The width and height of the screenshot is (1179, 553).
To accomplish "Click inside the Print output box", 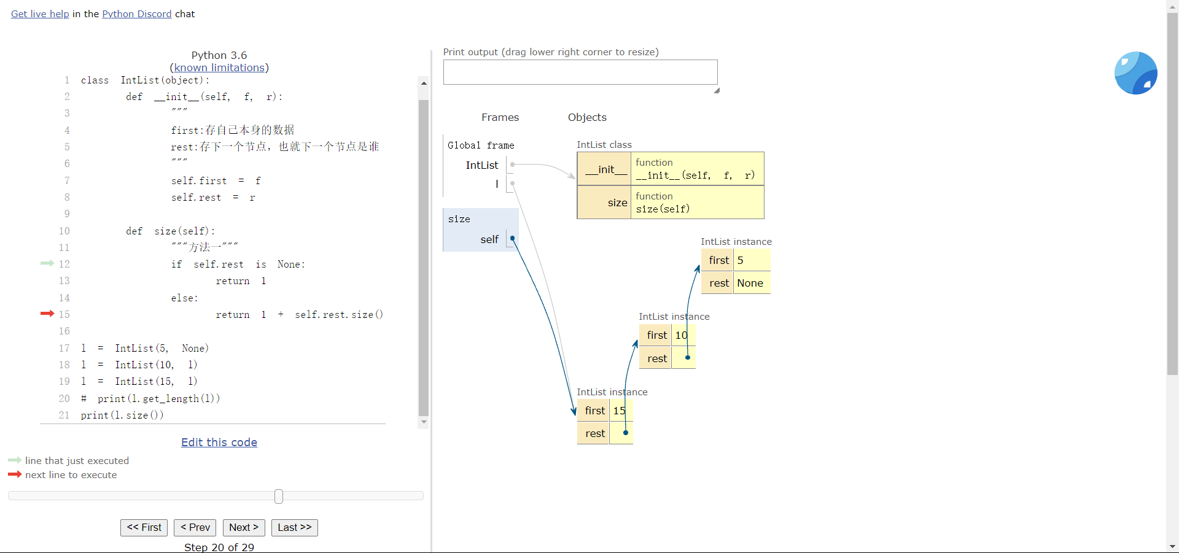I will click(580, 72).
